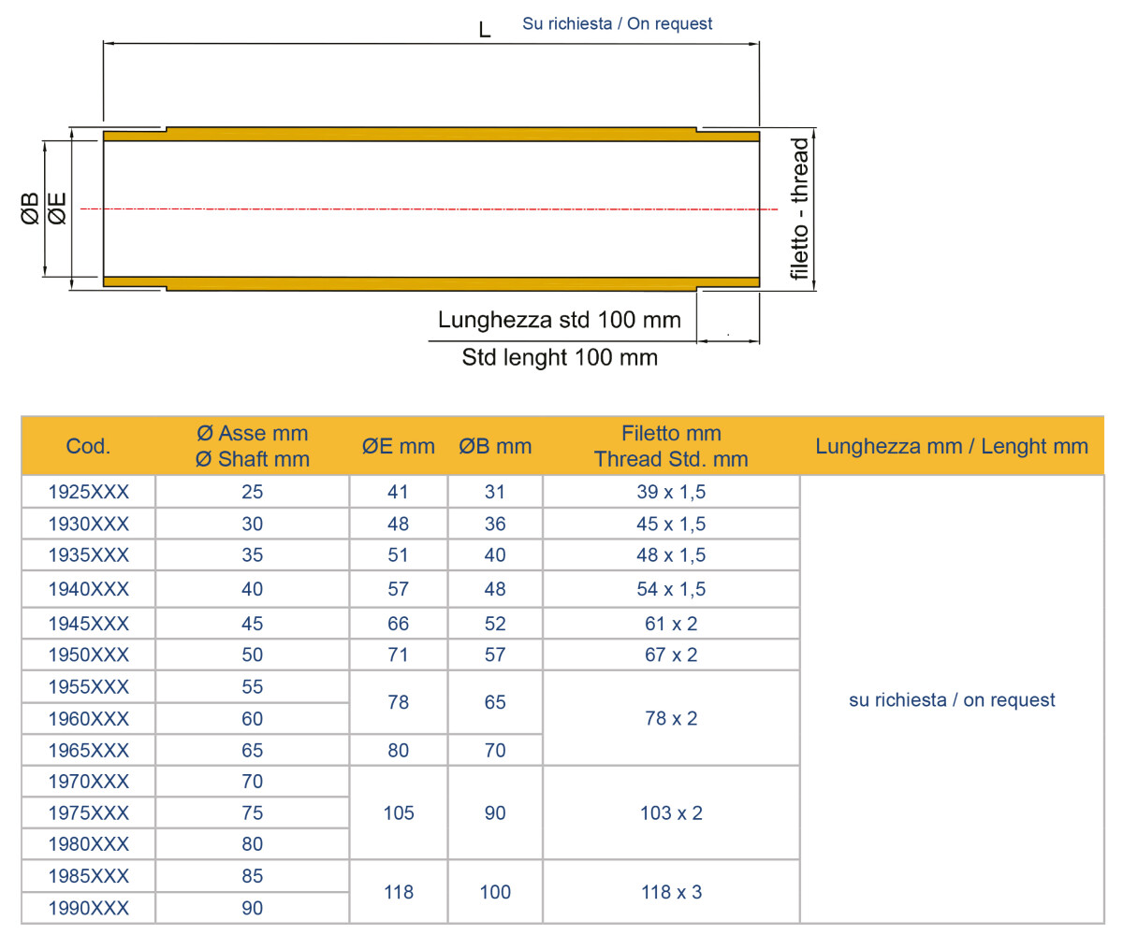Click the thread value "39 x 1,5"
The image size is (1123, 935).
click(671, 492)
